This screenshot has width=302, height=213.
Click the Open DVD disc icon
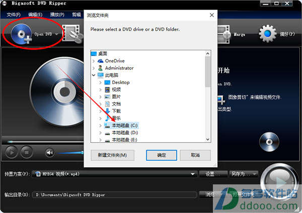[x=21, y=34]
